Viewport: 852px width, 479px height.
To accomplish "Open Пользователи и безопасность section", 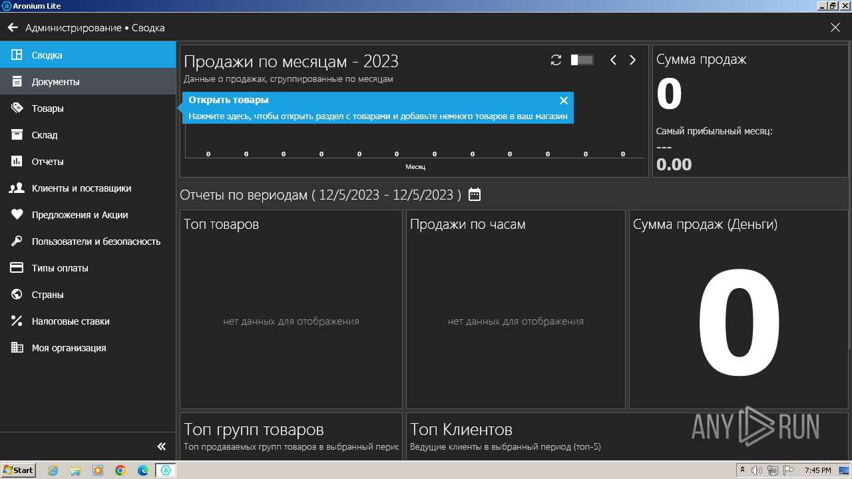I will pos(88,241).
